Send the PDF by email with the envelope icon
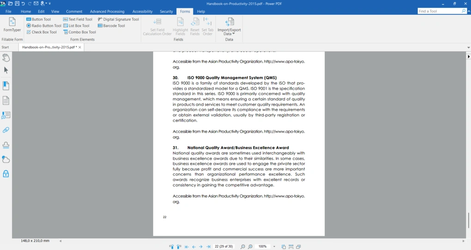Image resolution: width=471 pixels, height=250 pixels. pos(36,4)
